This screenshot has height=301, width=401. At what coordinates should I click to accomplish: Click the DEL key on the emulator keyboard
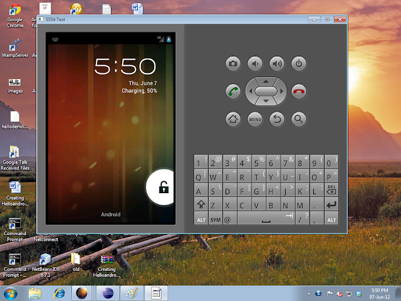[x=331, y=189]
